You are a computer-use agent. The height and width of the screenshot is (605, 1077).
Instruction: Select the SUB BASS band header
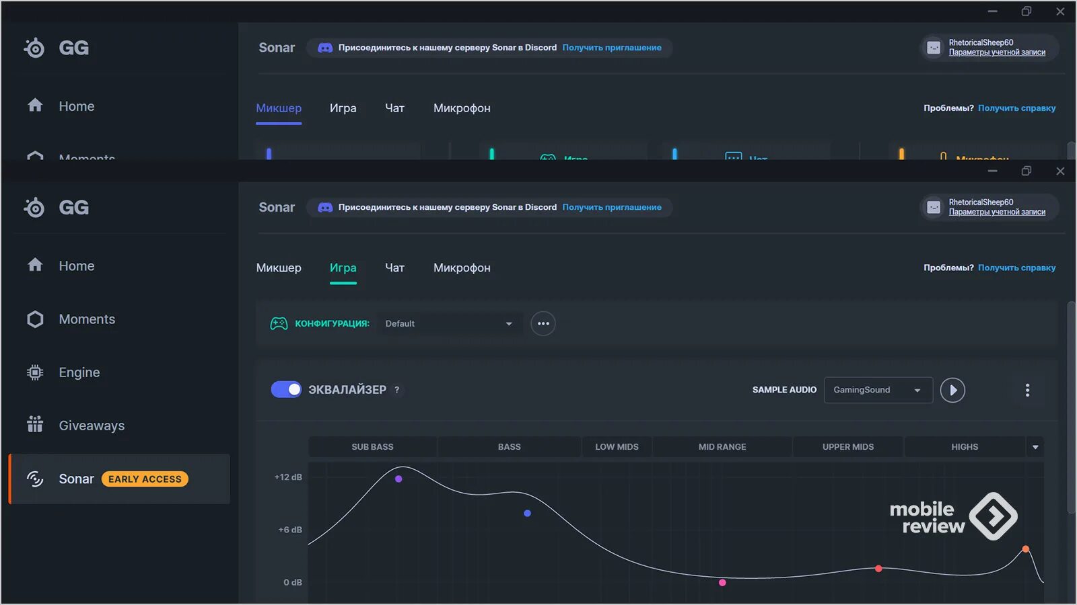(x=372, y=447)
